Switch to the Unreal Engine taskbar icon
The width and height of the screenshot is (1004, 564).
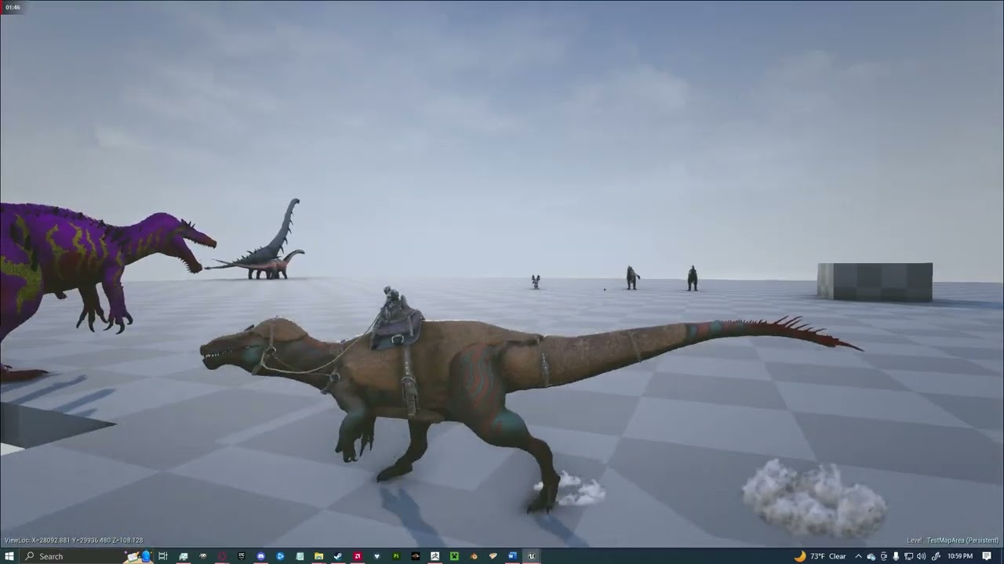click(x=531, y=556)
